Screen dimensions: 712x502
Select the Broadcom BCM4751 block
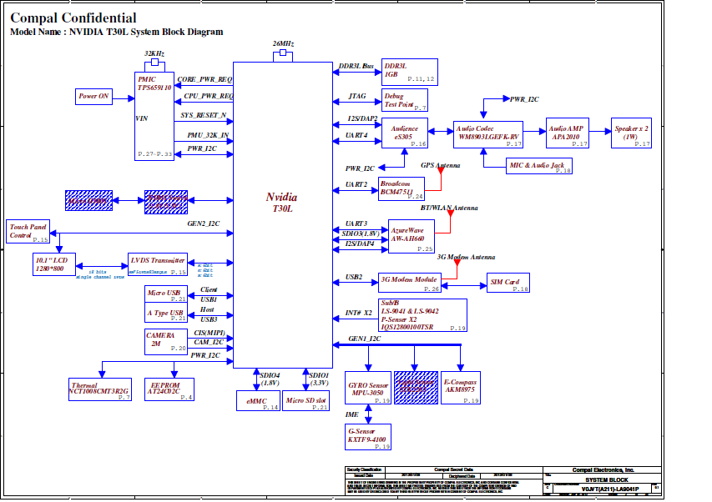tap(401, 188)
